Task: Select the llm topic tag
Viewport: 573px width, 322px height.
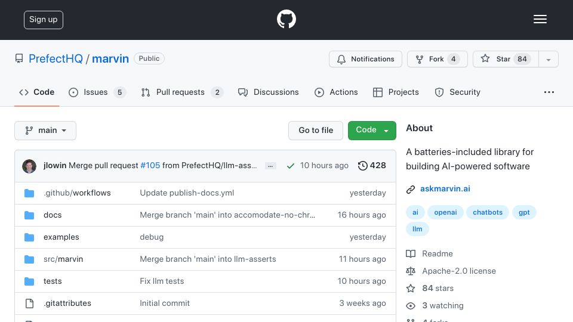Action: pyautogui.click(x=417, y=229)
